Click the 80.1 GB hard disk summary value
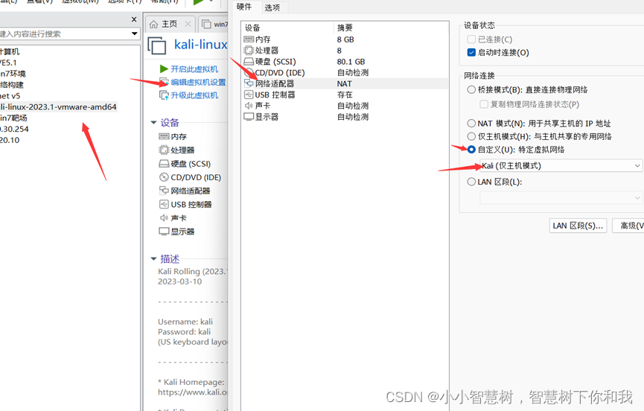Viewport: 644px width, 411px height. [351, 62]
